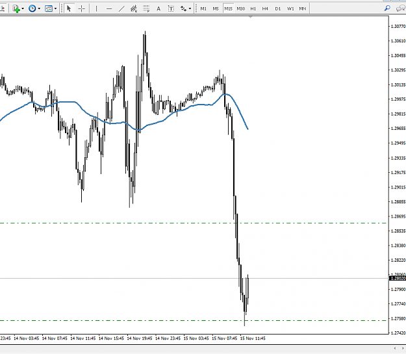Switch chart to MN monthly timeframe
Viewport: 406px width, 354px height.
pos(303,8)
